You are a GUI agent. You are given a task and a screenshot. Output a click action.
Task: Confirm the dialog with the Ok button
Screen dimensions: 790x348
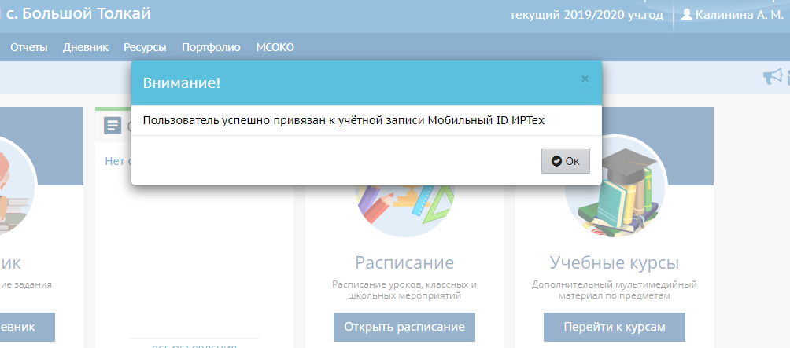click(x=565, y=161)
